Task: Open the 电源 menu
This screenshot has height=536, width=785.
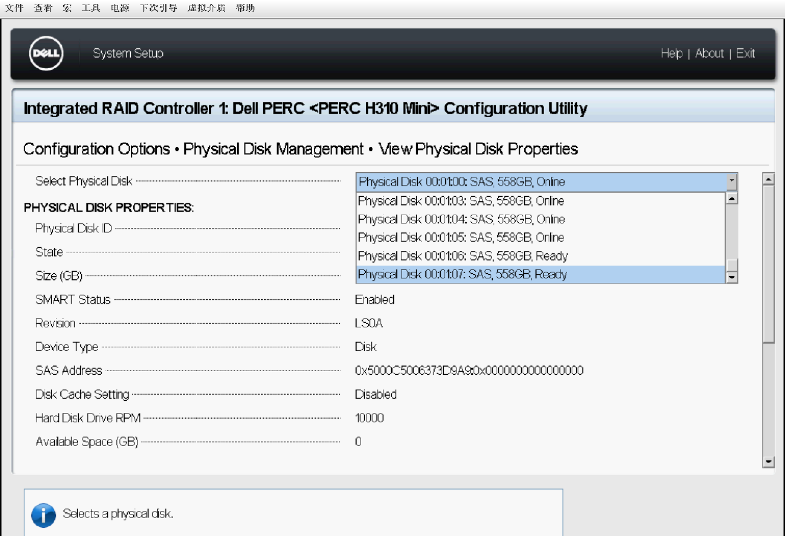Action: (x=120, y=8)
